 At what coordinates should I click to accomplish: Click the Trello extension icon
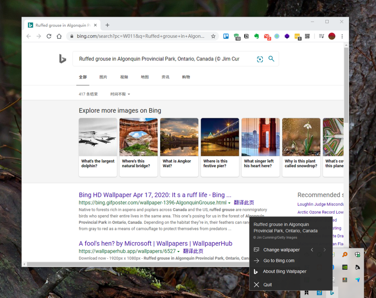(226, 36)
